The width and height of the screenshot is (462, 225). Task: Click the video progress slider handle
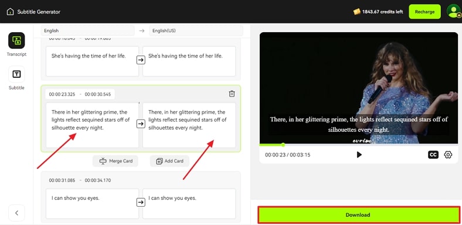283,145
